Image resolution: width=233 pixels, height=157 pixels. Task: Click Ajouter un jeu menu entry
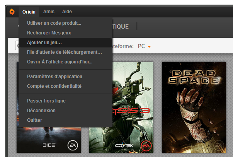[x=65, y=43]
